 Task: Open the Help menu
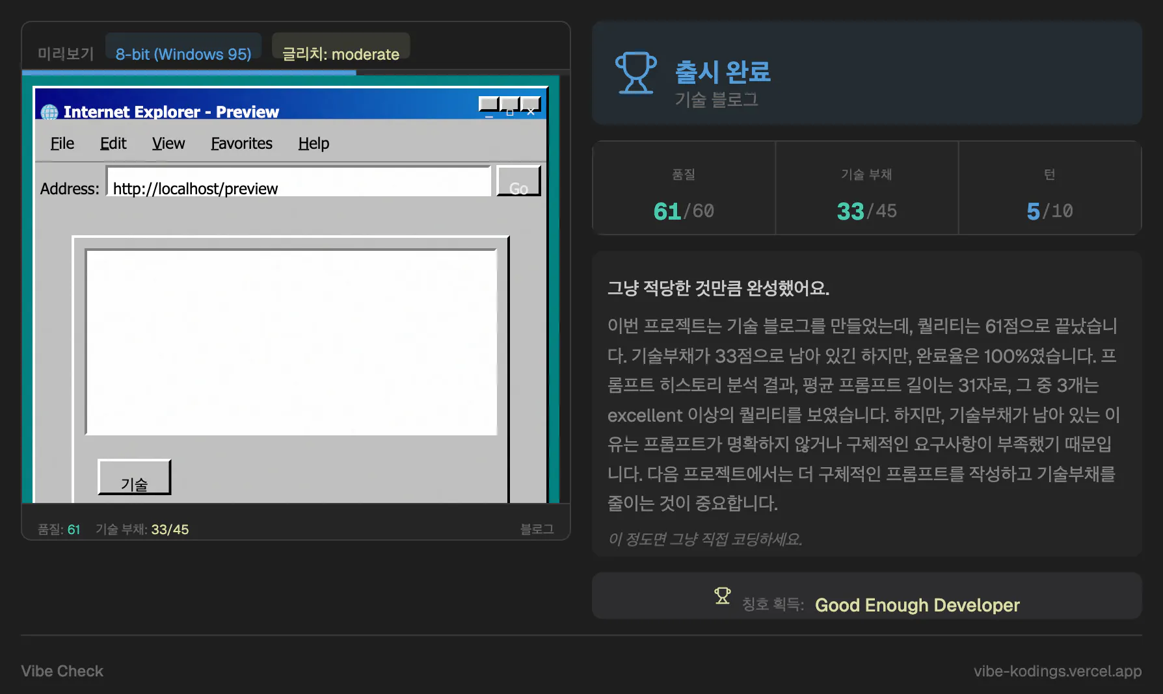pos(314,143)
